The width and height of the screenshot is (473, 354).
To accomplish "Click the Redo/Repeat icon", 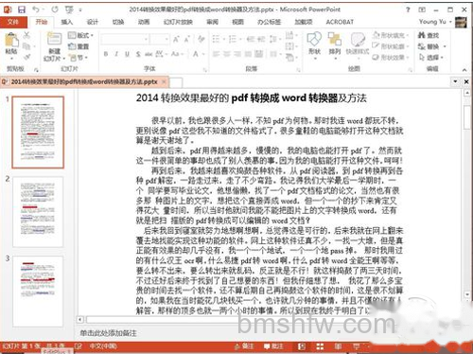I will tap(55, 9).
